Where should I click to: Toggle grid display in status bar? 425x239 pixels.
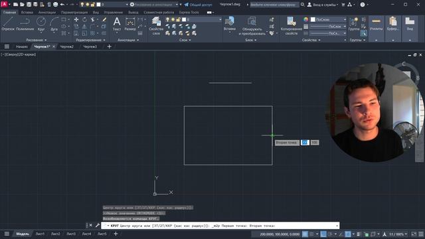(x=305, y=234)
